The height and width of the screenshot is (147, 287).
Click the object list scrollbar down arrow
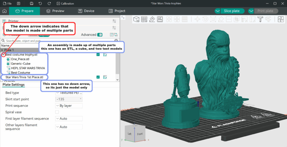coord(117,79)
